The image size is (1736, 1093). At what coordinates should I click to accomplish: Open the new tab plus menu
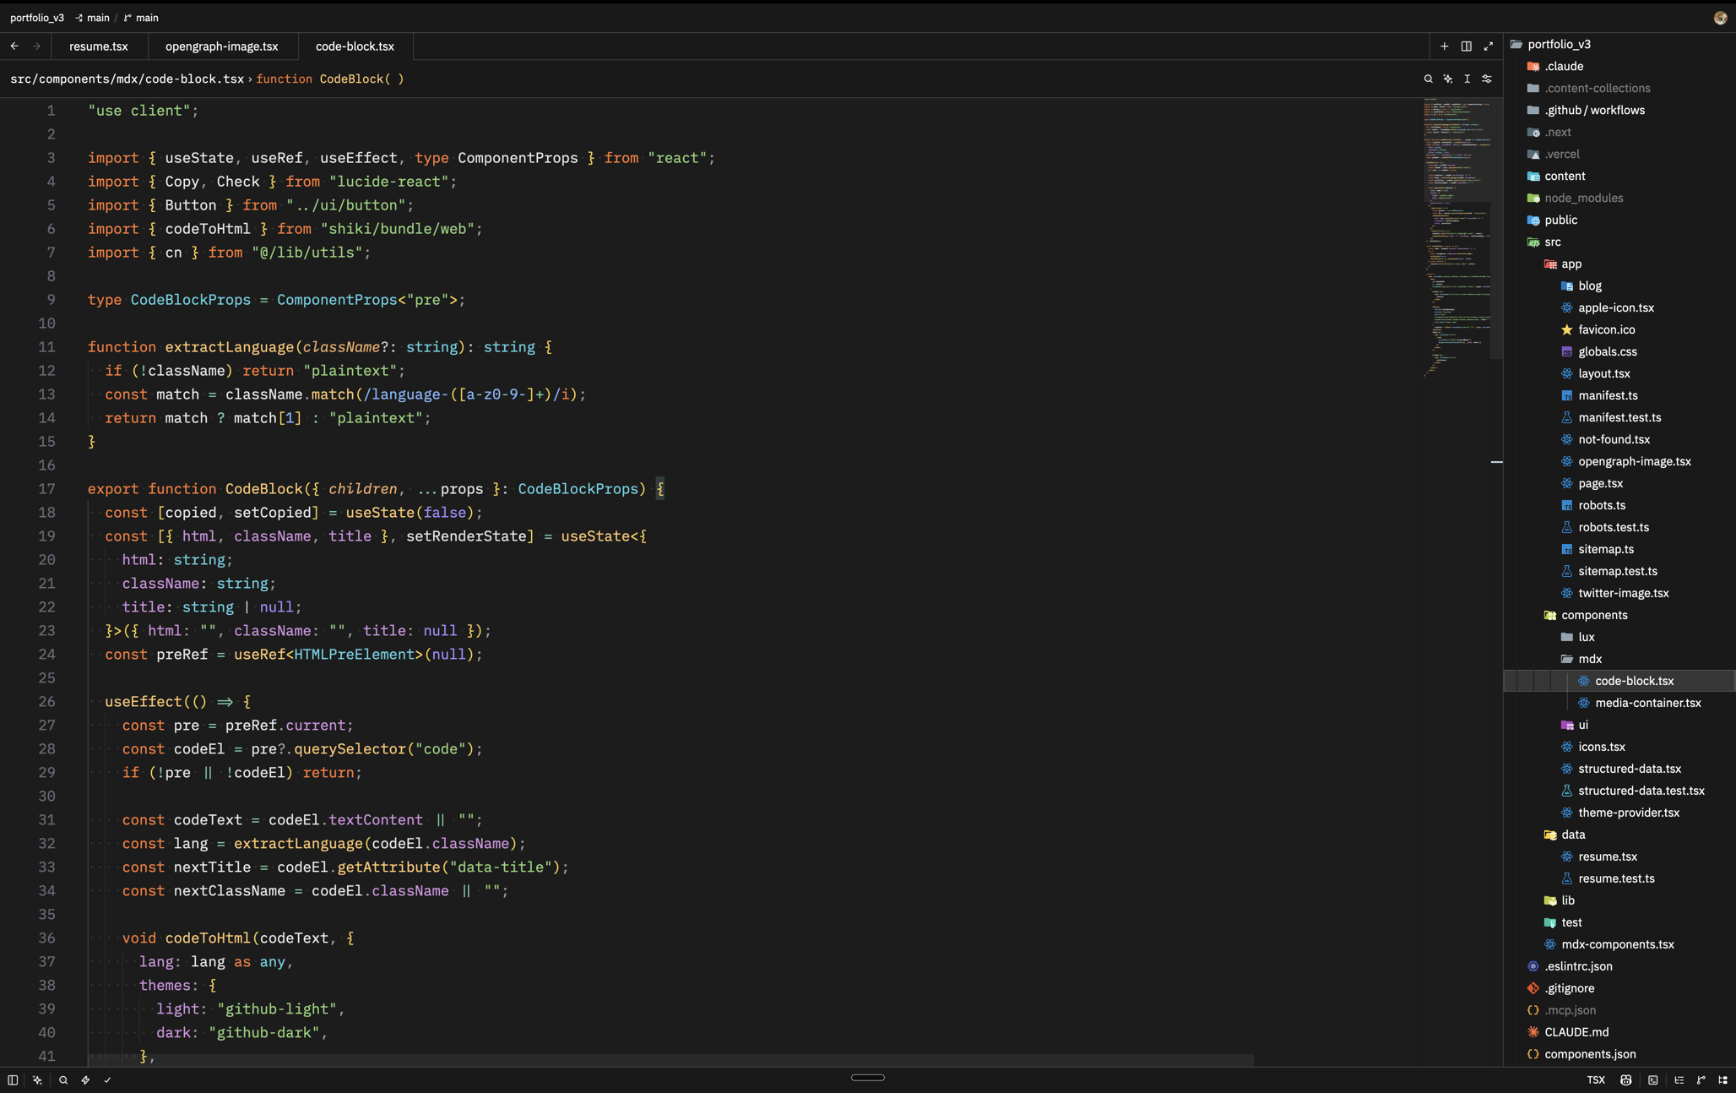pos(1444,46)
